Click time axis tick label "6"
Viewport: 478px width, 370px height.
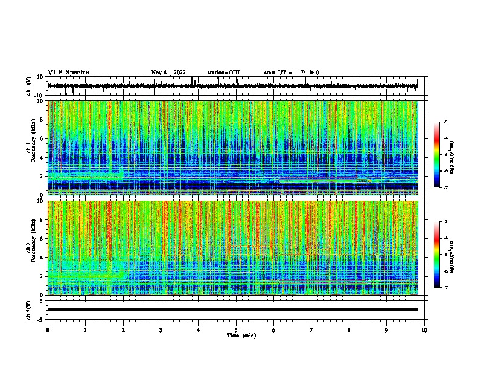click(274, 330)
